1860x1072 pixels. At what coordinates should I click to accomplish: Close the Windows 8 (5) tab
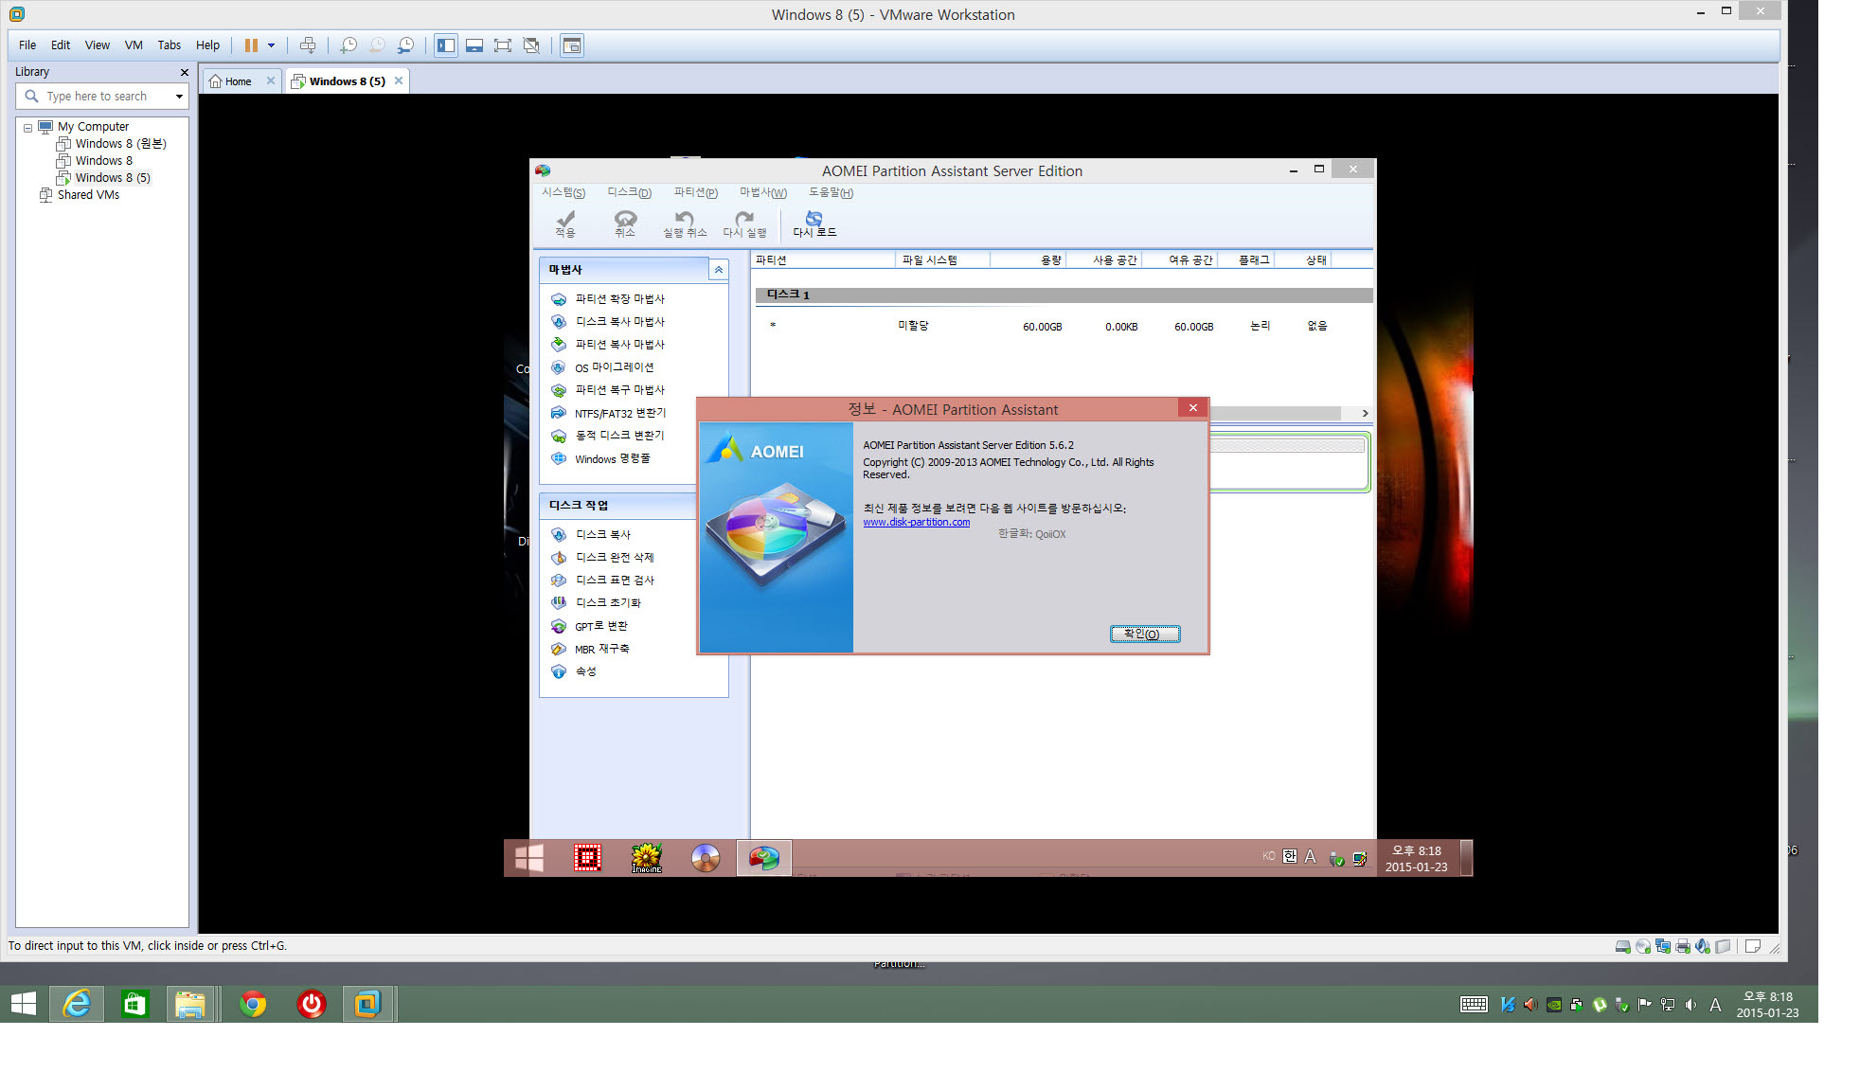click(x=399, y=81)
